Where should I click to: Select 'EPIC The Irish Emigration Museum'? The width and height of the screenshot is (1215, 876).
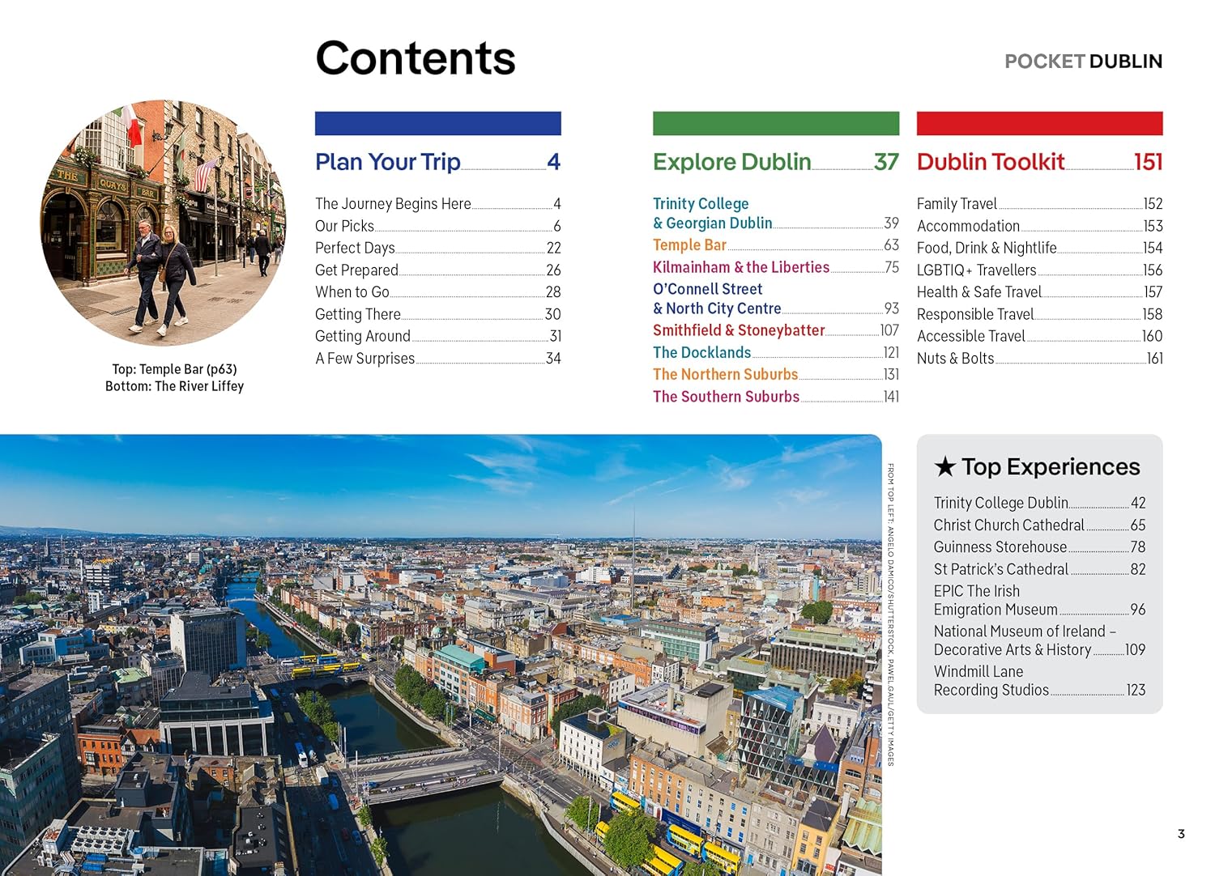[1039, 601]
